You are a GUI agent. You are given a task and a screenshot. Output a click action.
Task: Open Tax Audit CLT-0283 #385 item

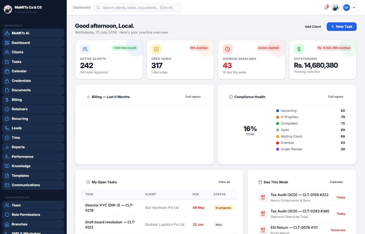pyautogui.click(x=302, y=214)
